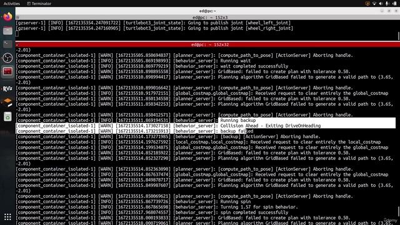Image resolution: width=400 pixels, height=225 pixels.
Task: Click the upper pane scrollbar
Action: point(398,36)
